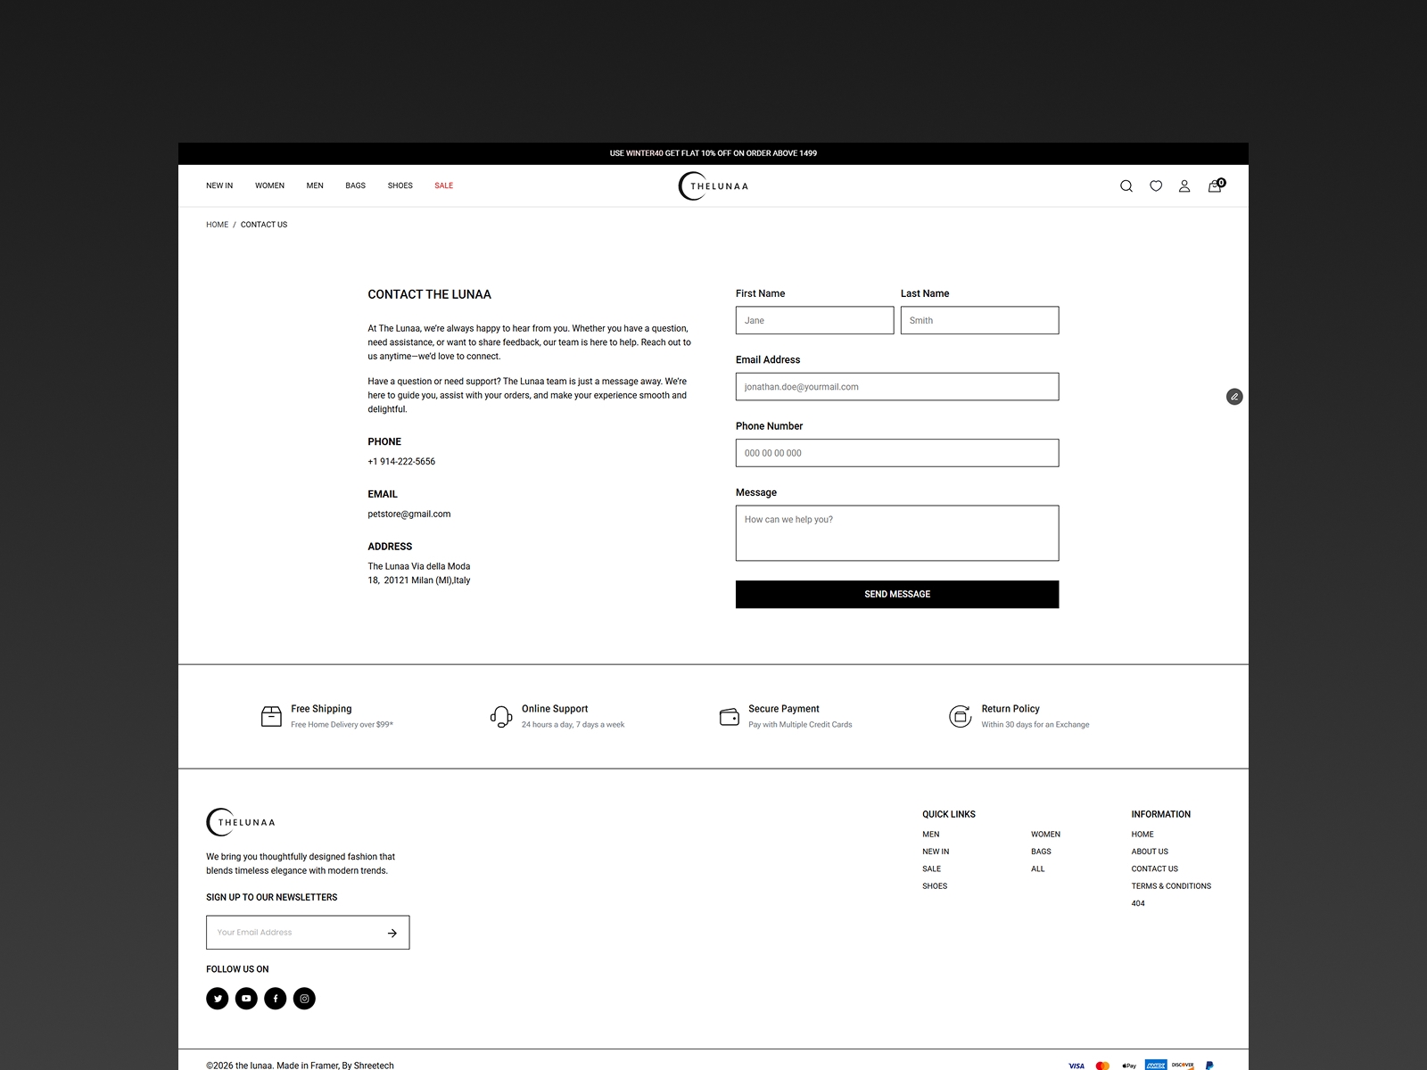Submit newsletter signup via arrow icon
The image size is (1427, 1070).
click(392, 933)
